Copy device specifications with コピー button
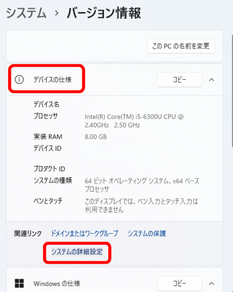This screenshot has height=292, width=233. [x=179, y=80]
